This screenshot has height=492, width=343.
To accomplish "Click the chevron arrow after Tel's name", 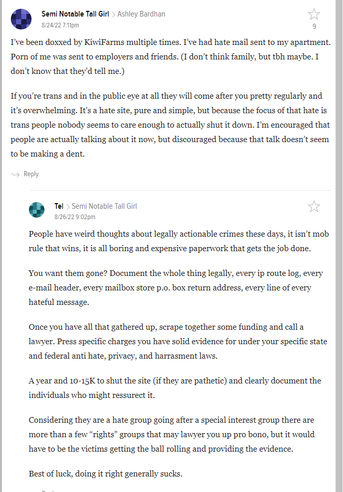I will (x=68, y=207).
